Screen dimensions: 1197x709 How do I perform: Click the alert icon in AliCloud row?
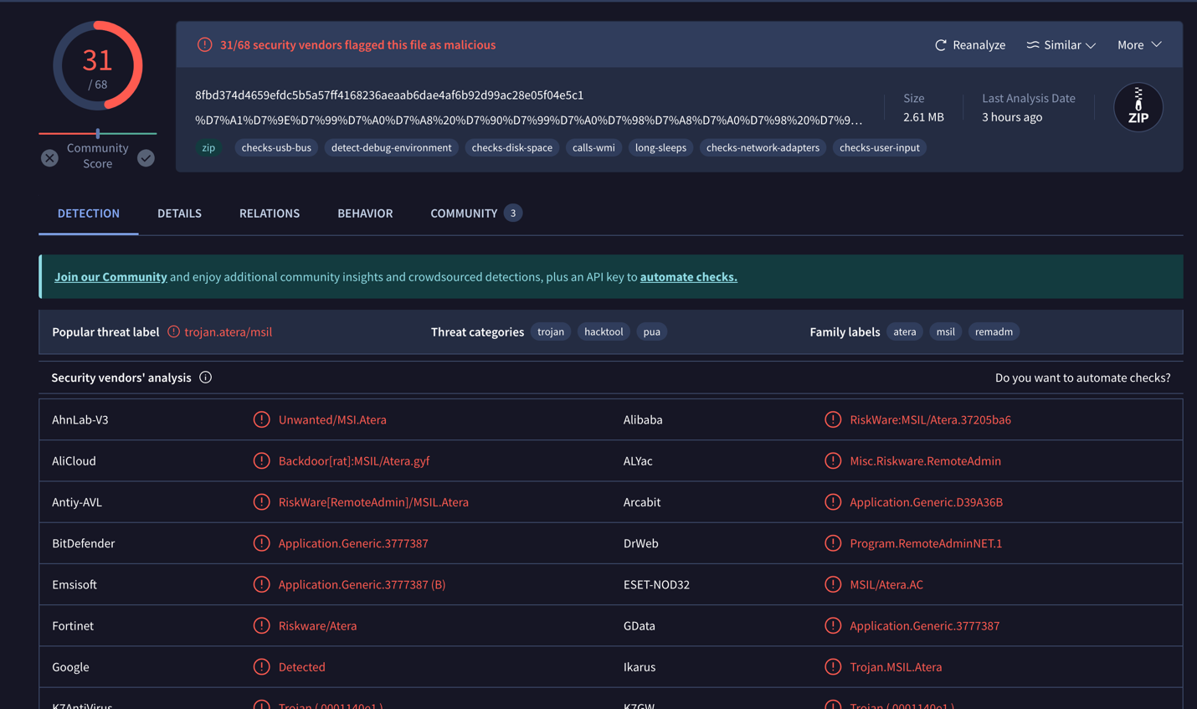[x=261, y=460]
